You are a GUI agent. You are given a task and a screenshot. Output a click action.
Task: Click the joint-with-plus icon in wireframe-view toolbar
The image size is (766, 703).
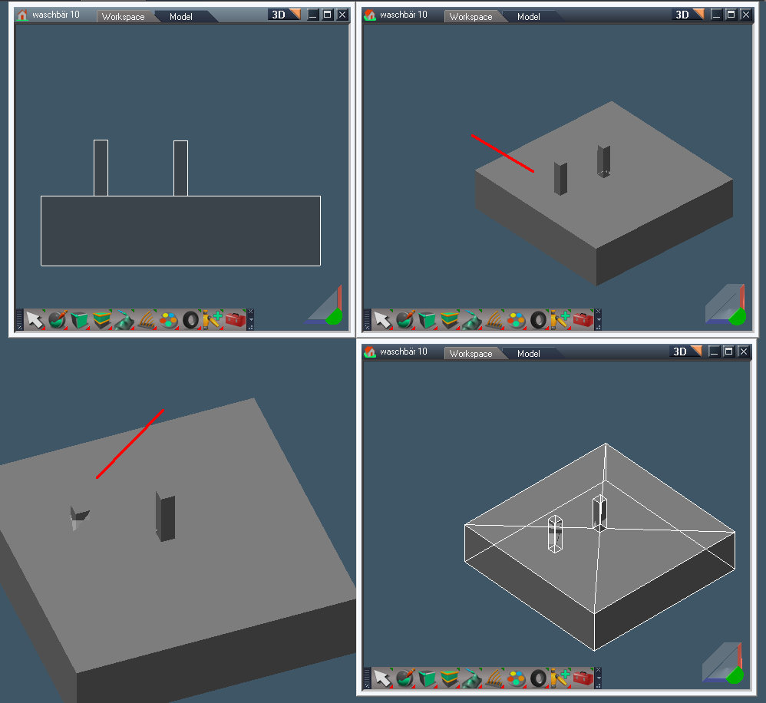pyautogui.click(x=561, y=678)
